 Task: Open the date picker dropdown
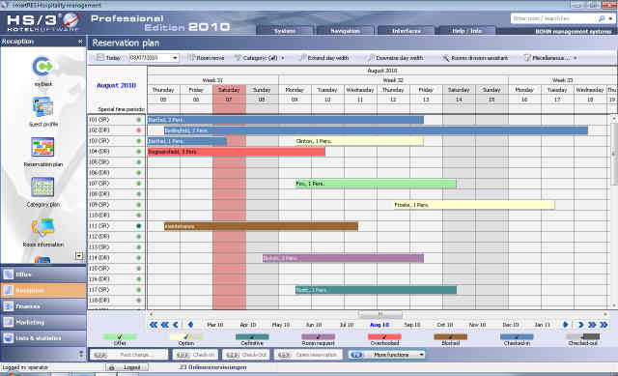[175, 58]
